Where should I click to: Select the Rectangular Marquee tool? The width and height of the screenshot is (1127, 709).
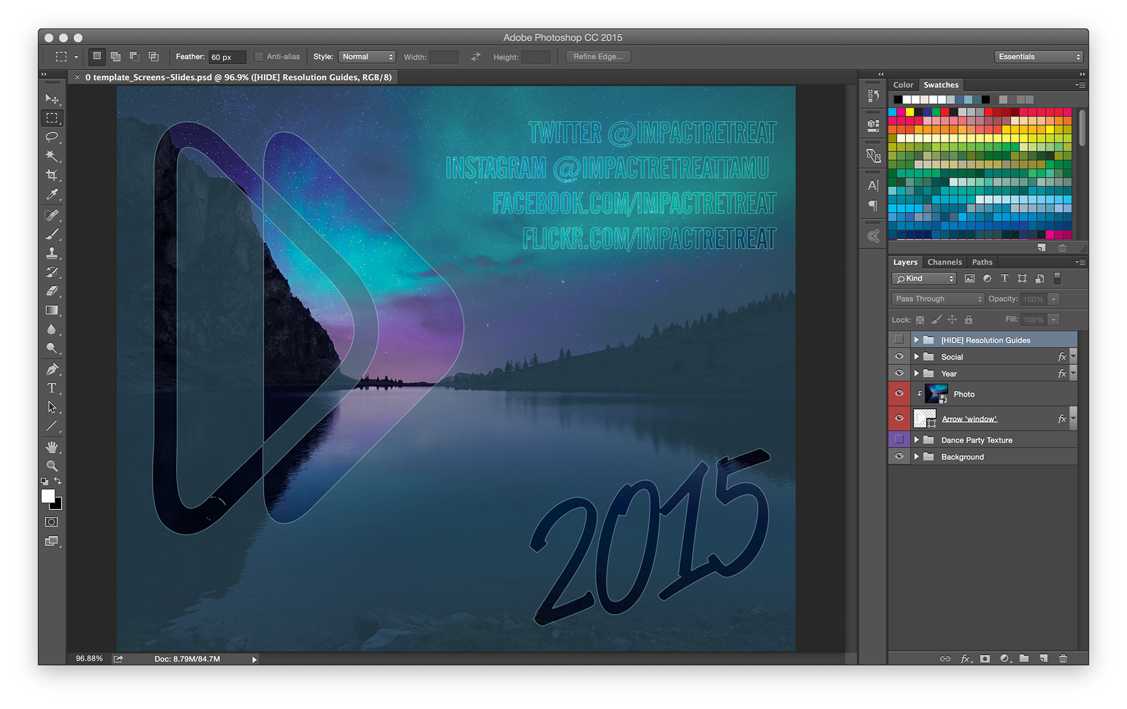pyautogui.click(x=52, y=118)
